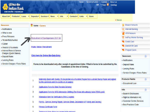
Task: Switch to Hindi language link
Action: click(x=97, y=5)
